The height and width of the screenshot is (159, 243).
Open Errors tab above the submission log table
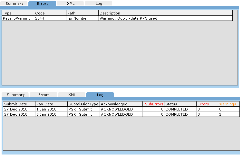[x=44, y=95]
